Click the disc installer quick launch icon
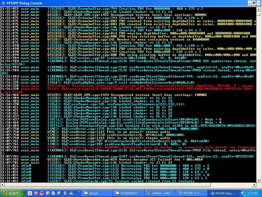This screenshot has width=262, height=197. [x=53, y=193]
